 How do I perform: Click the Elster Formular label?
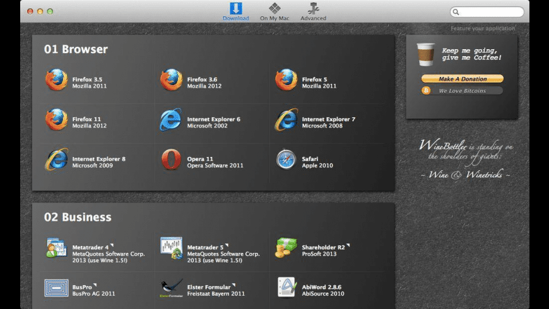click(209, 287)
